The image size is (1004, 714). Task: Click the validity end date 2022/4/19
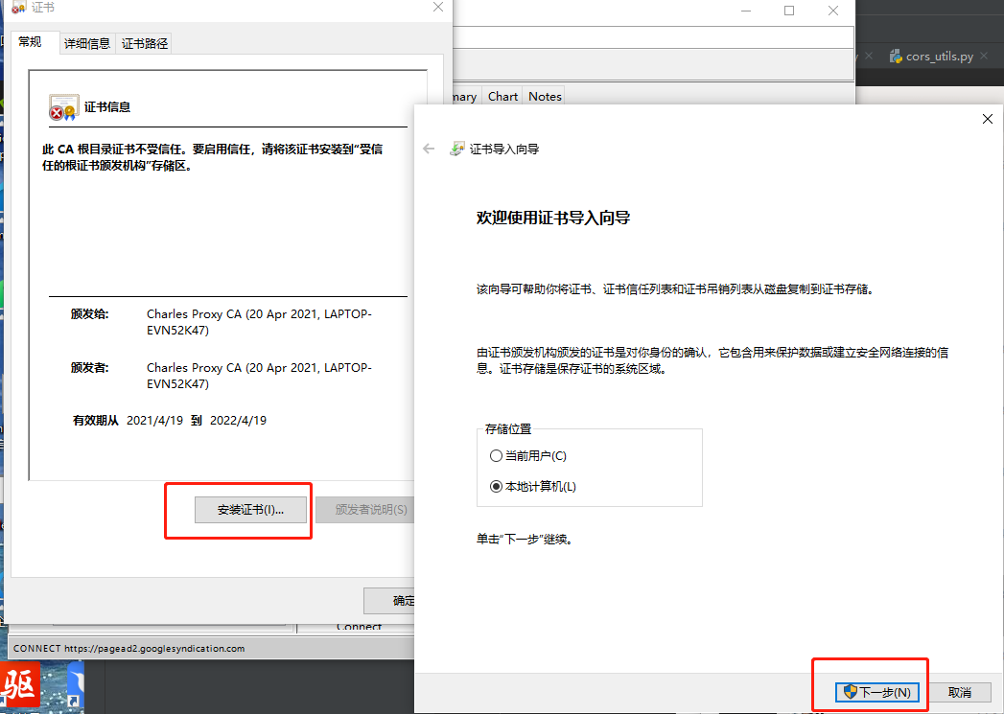pyautogui.click(x=238, y=421)
